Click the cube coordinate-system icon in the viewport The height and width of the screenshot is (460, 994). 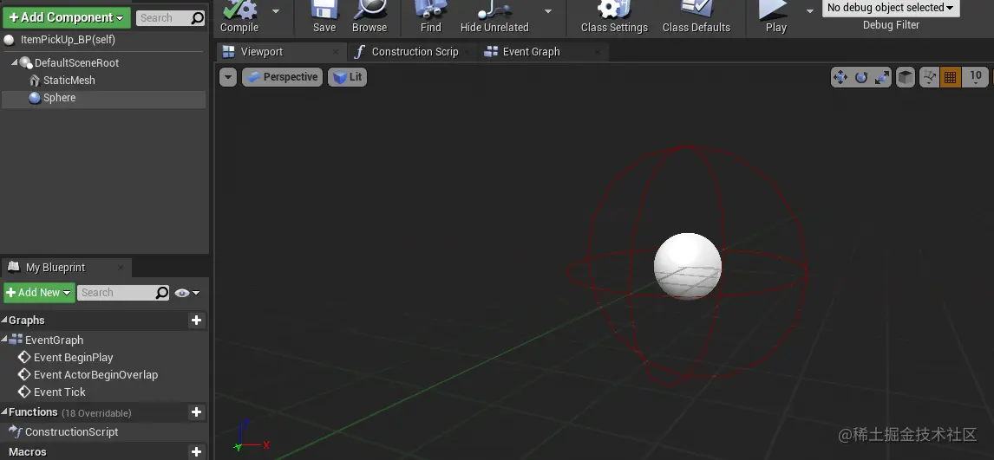coord(906,77)
